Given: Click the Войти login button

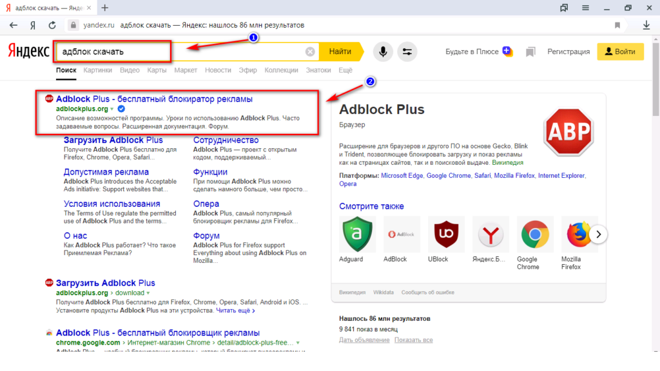Looking at the screenshot, I should (620, 52).
